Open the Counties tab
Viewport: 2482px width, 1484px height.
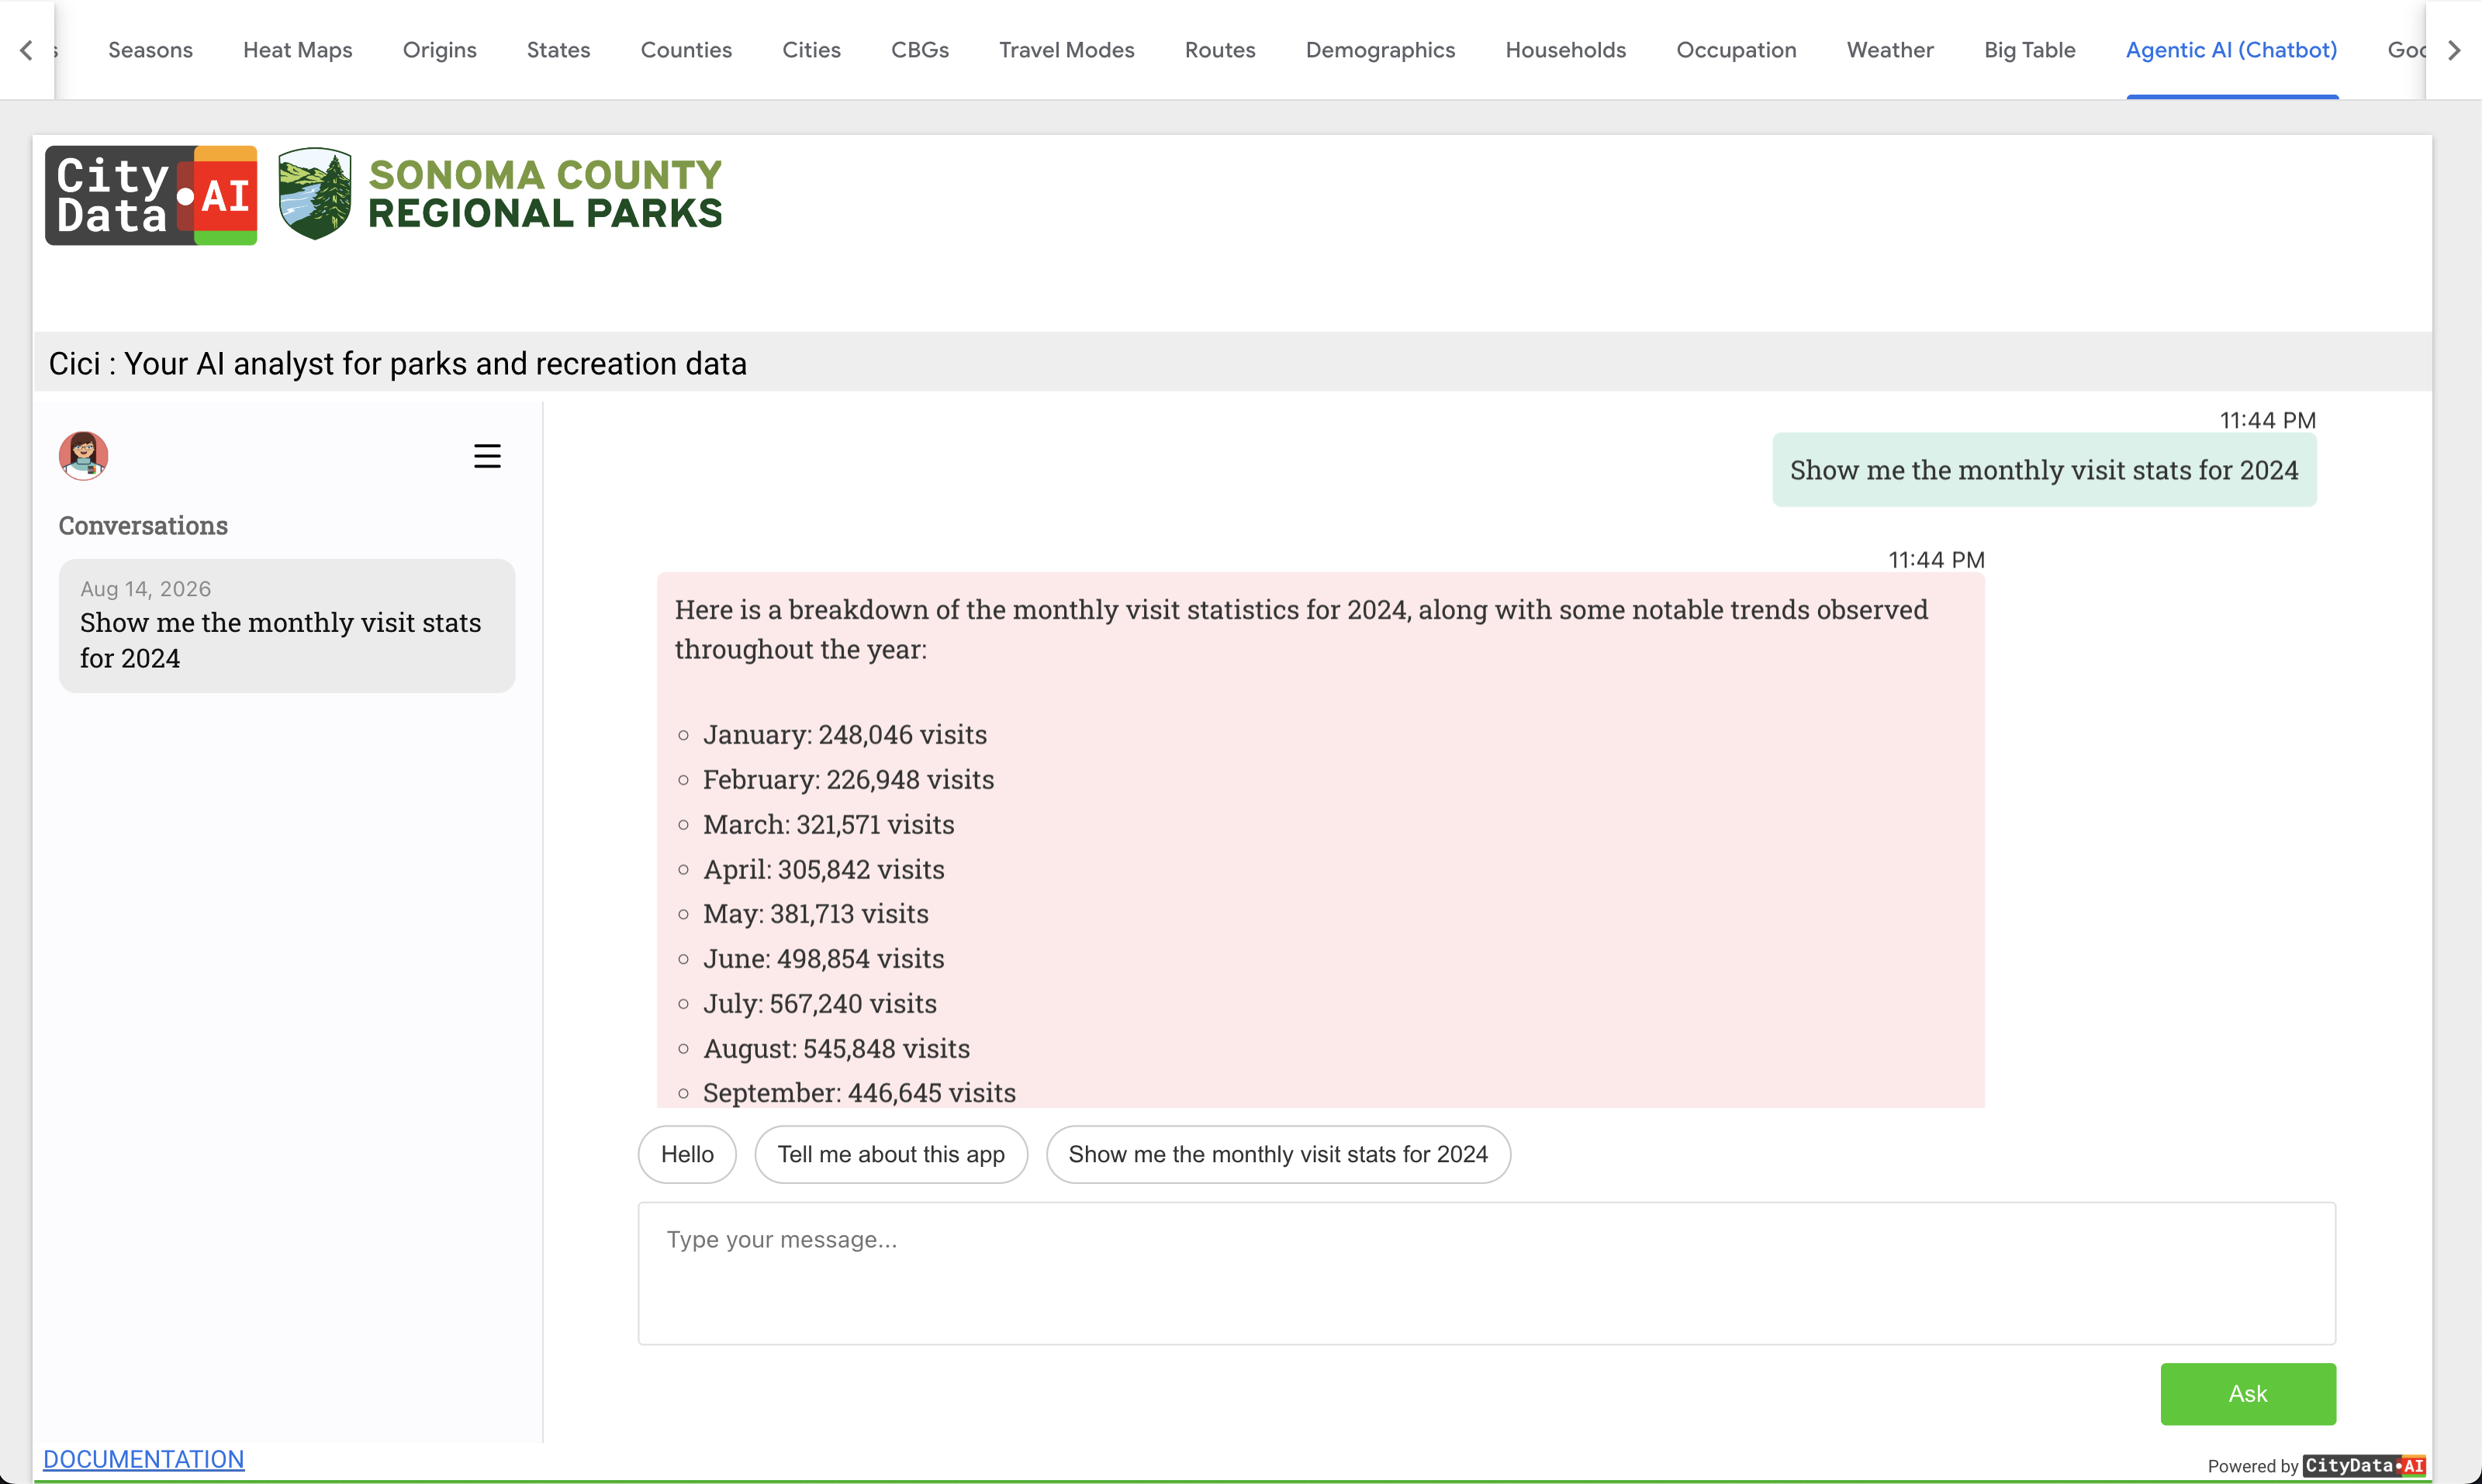click(686, 50)
